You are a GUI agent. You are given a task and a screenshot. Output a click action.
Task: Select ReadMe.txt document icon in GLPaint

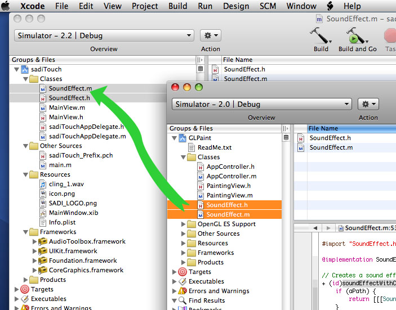click(x=192, y=147)
